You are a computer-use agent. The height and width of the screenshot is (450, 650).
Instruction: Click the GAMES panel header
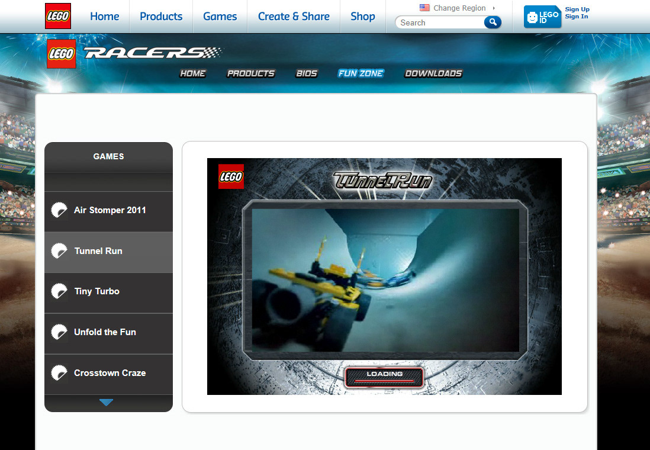(108, 156)
